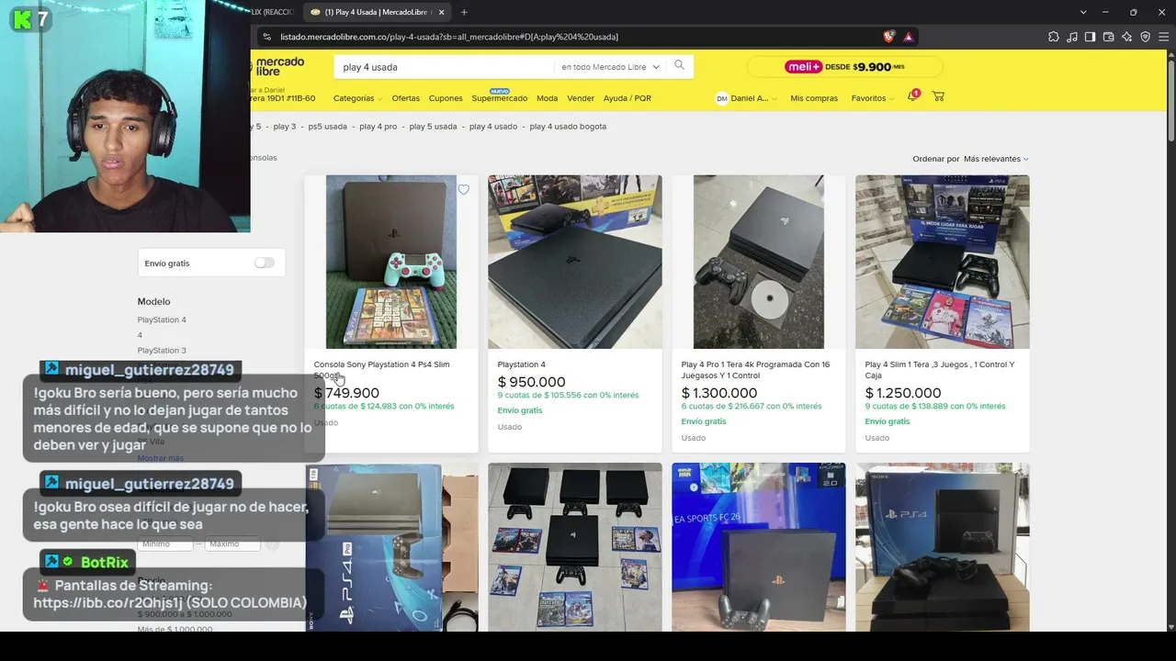
Task: Click the search magnifier button
Action: [680, 65]
